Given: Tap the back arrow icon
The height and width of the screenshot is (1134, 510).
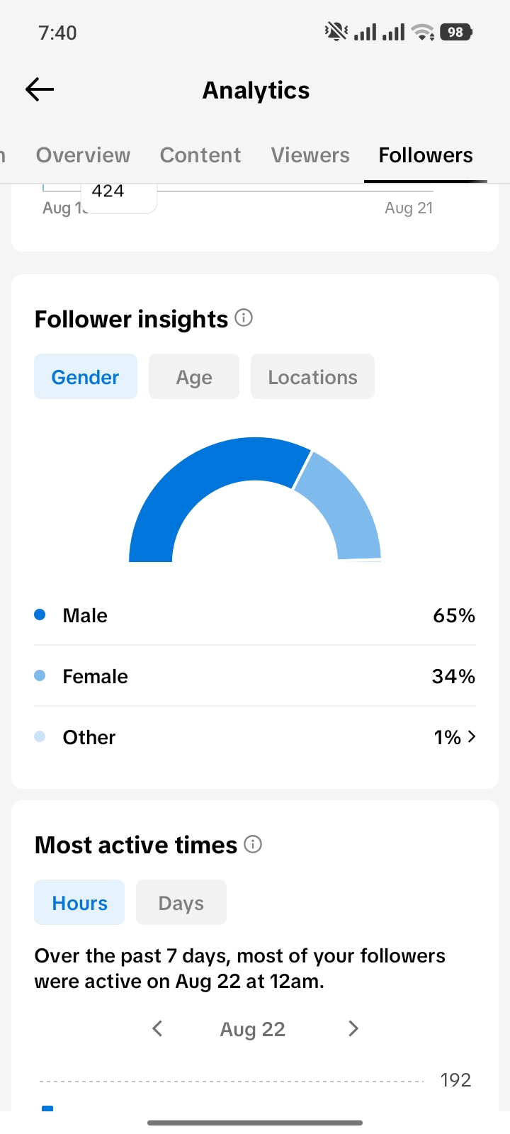Looking at the screenshot, I should point(40,89).
